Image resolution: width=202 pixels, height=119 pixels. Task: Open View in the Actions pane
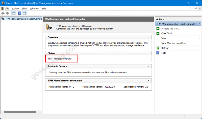point(164,38)
